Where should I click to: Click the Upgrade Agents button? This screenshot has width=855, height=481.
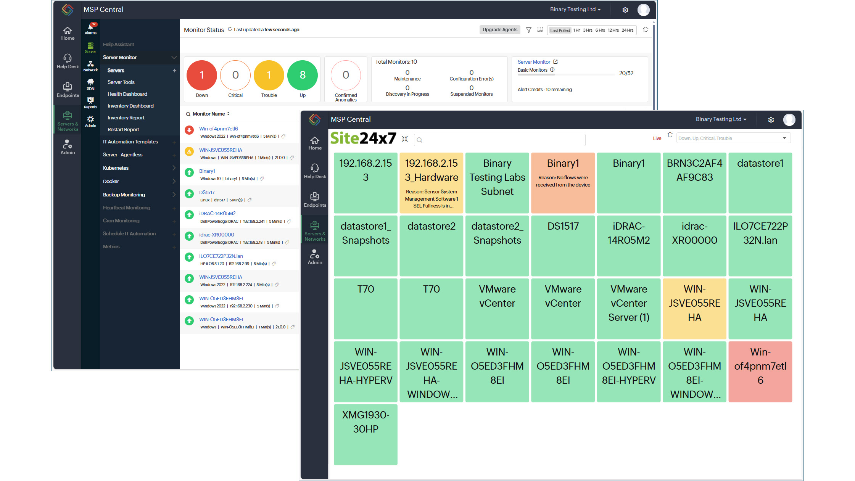[499, 30]
